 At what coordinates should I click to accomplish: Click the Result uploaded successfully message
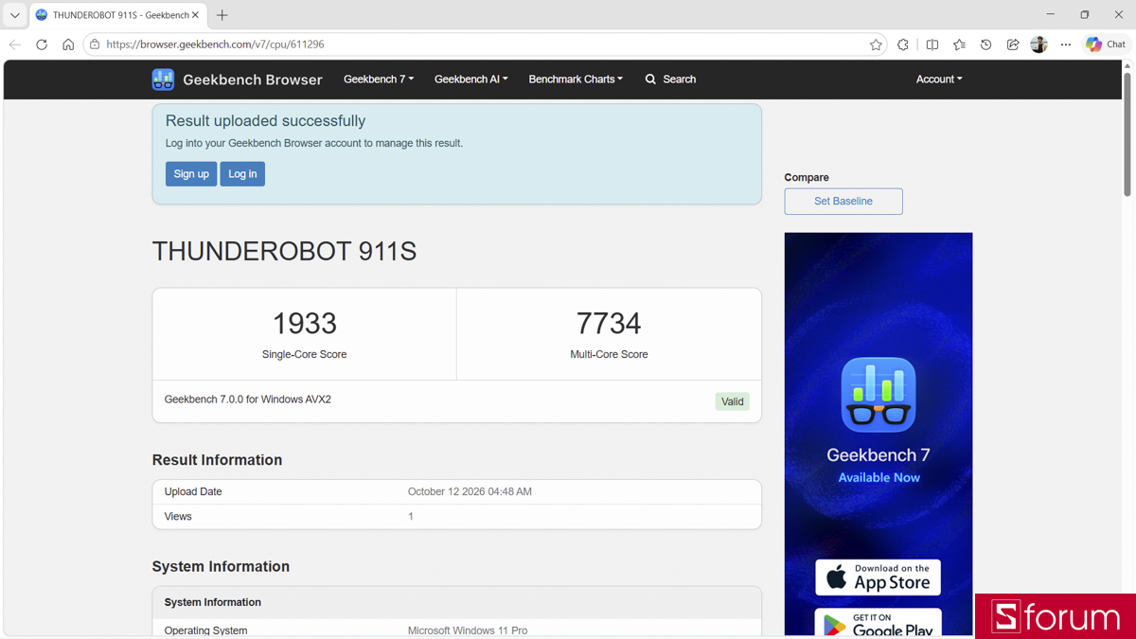[265, 121]
